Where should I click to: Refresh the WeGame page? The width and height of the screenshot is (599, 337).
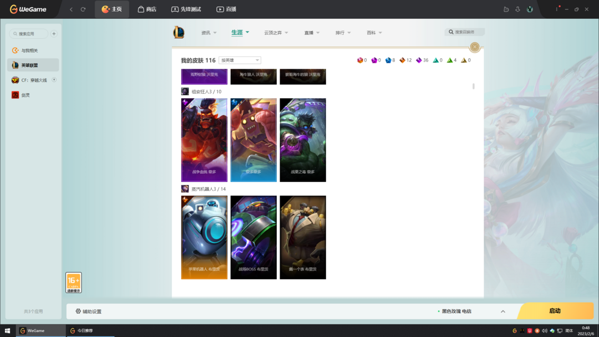pos(83,9)
